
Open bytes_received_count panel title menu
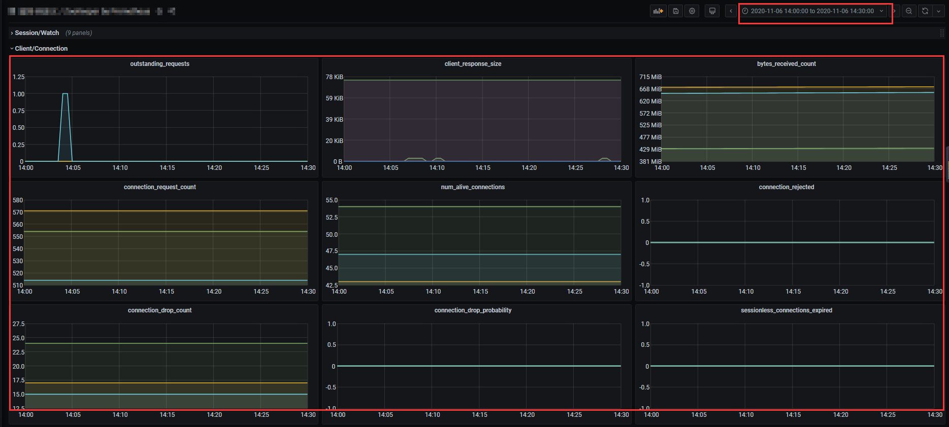(x=786, y=64)
